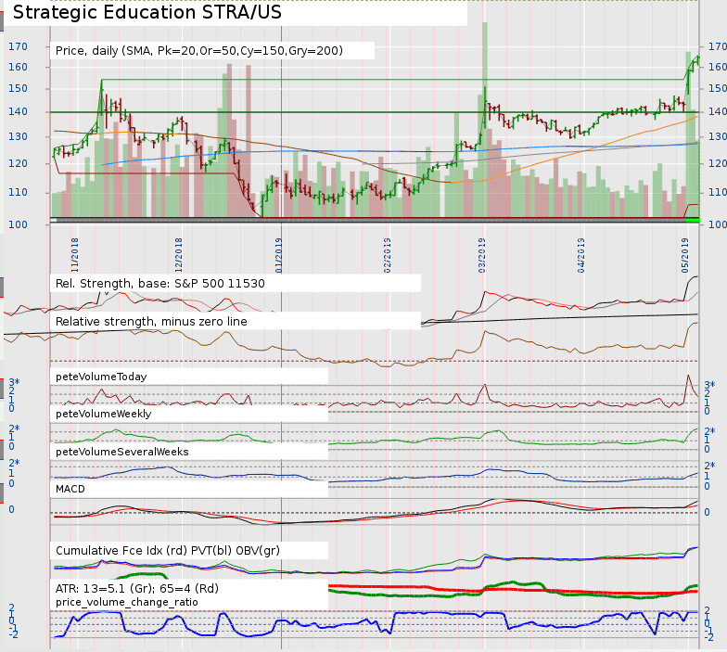Screen dimensions: 727x652
Task: Select the 05/2019 date marker
Action: point(684,255)
